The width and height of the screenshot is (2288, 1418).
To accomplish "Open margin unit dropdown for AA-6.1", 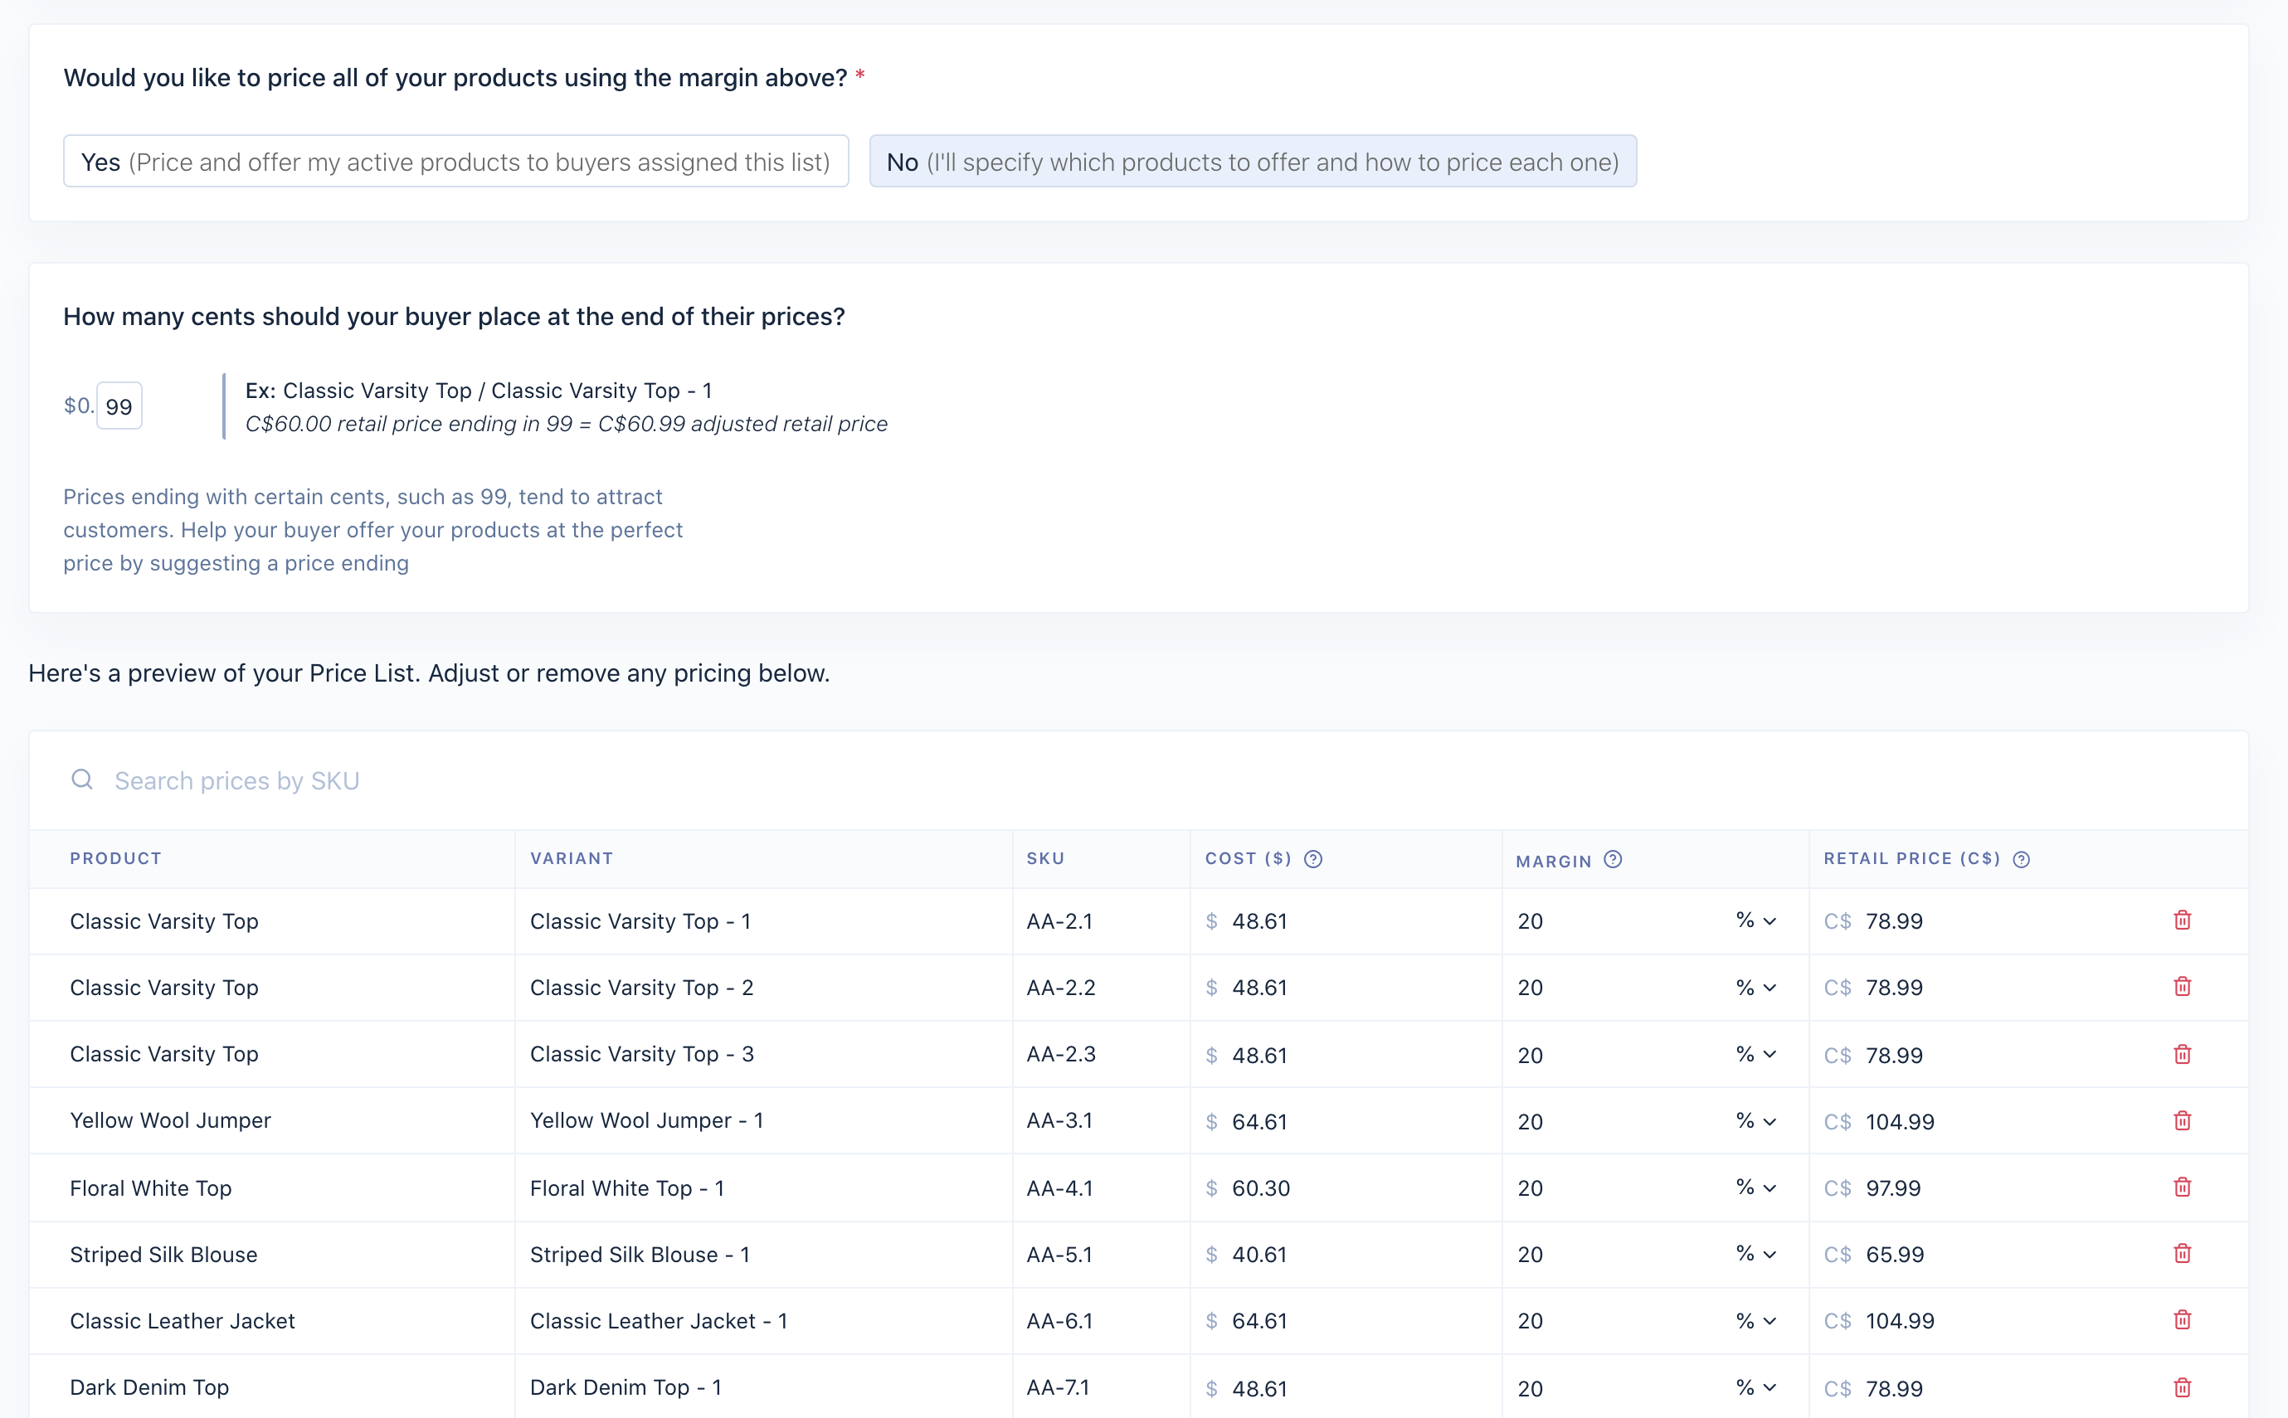I will click(1755, 1320).
